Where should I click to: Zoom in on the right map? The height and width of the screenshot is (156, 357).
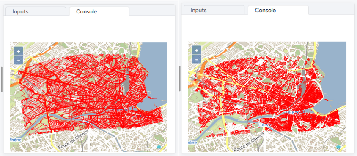point(197,50)
